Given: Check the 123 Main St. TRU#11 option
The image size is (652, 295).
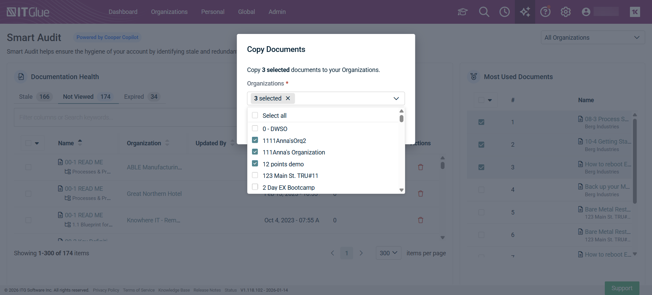Looking at the screenshot, I should [x=255, y=176].
